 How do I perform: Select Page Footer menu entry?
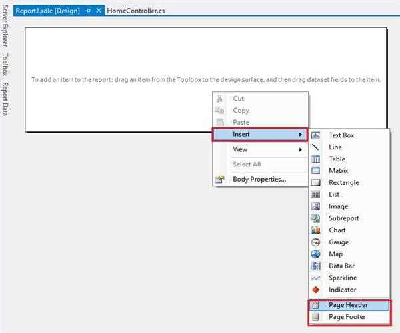(348, 318)
